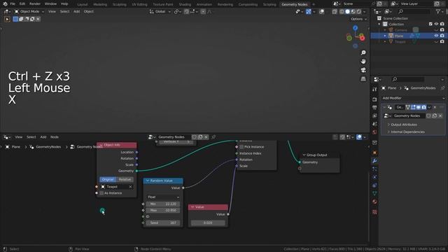This screenshot has height=252, width=448.
Task: Toggle proportional editing icon
Action: click(x=203, y=11)
